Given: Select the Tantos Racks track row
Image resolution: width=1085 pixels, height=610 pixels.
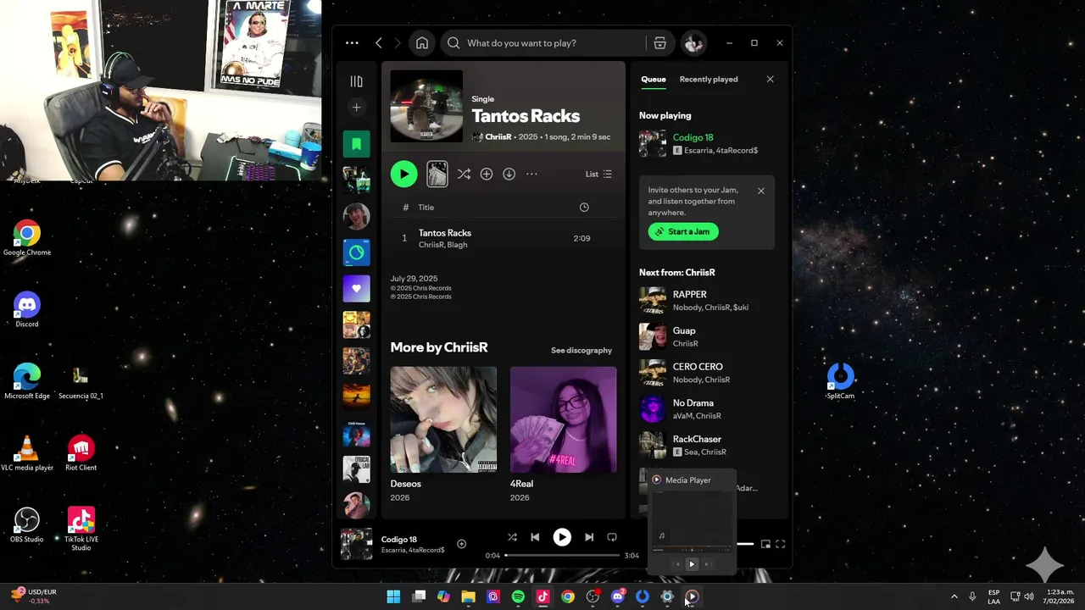Looking at the screenshot, I should (x=504, y=238).
